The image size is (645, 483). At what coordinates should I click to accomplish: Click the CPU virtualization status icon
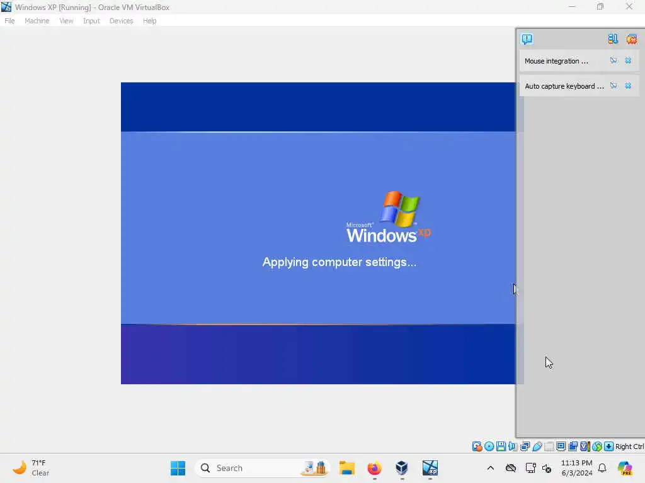click(x=585, y=447)
